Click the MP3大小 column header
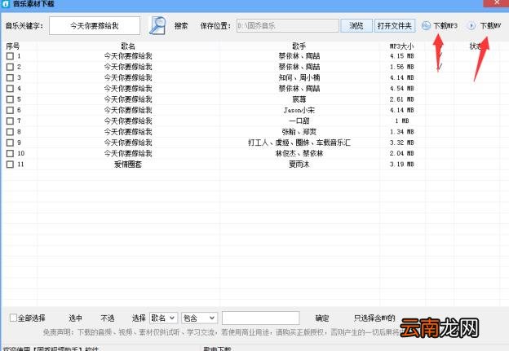The height and width of the screenshot is (351, 509). [402, 46]
